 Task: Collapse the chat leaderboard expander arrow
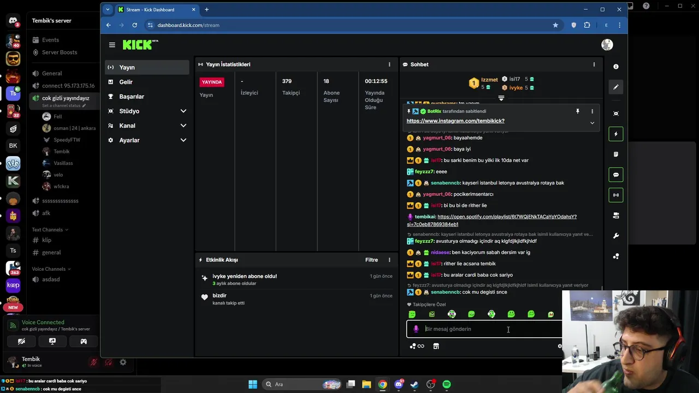[501, 98]
